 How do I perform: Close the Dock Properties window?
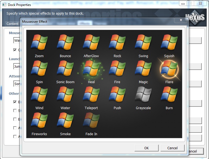tap(200, 4)
